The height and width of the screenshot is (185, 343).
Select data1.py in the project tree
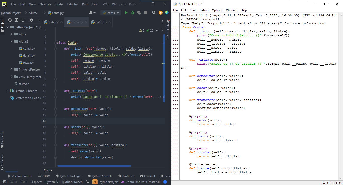[x=27, y=56]
